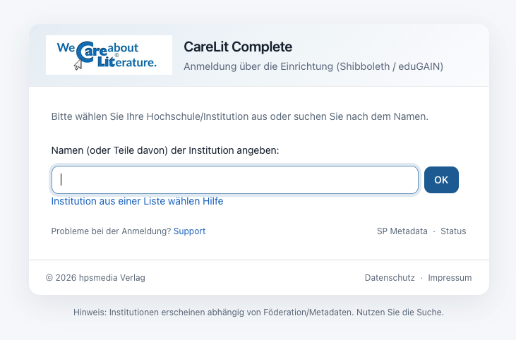
Task: Open the SP Metadata link
Action: (x=402, y=231)
